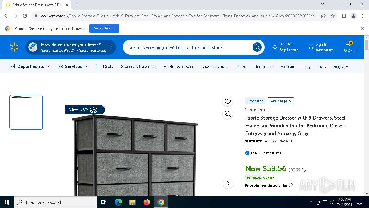Click the Walmart spark logo

point(14,47)
